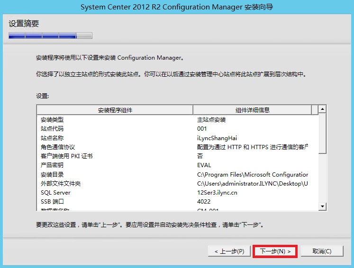Click the wizard title bar text
354x268 pixels.
(x=177, y=7)
